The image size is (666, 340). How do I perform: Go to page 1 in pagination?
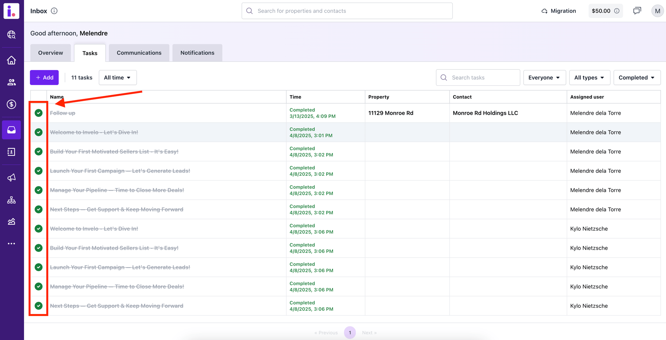tap(350, 333)
